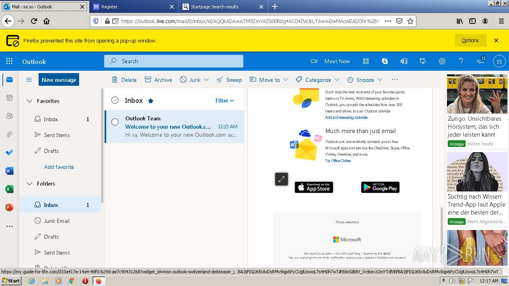Focus the Outlook Search box
This screenshot has width=509, height=286.
tap(174, 61)
